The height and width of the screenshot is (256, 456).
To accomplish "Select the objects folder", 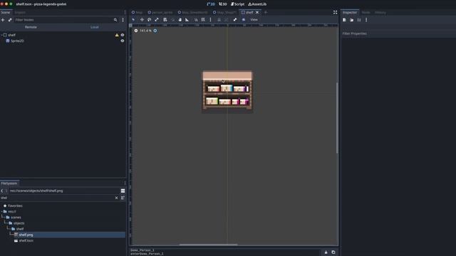I will (19, 223).
